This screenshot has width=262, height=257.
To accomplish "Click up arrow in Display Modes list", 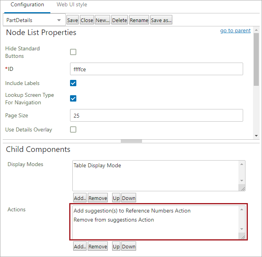I will [242, 164].
